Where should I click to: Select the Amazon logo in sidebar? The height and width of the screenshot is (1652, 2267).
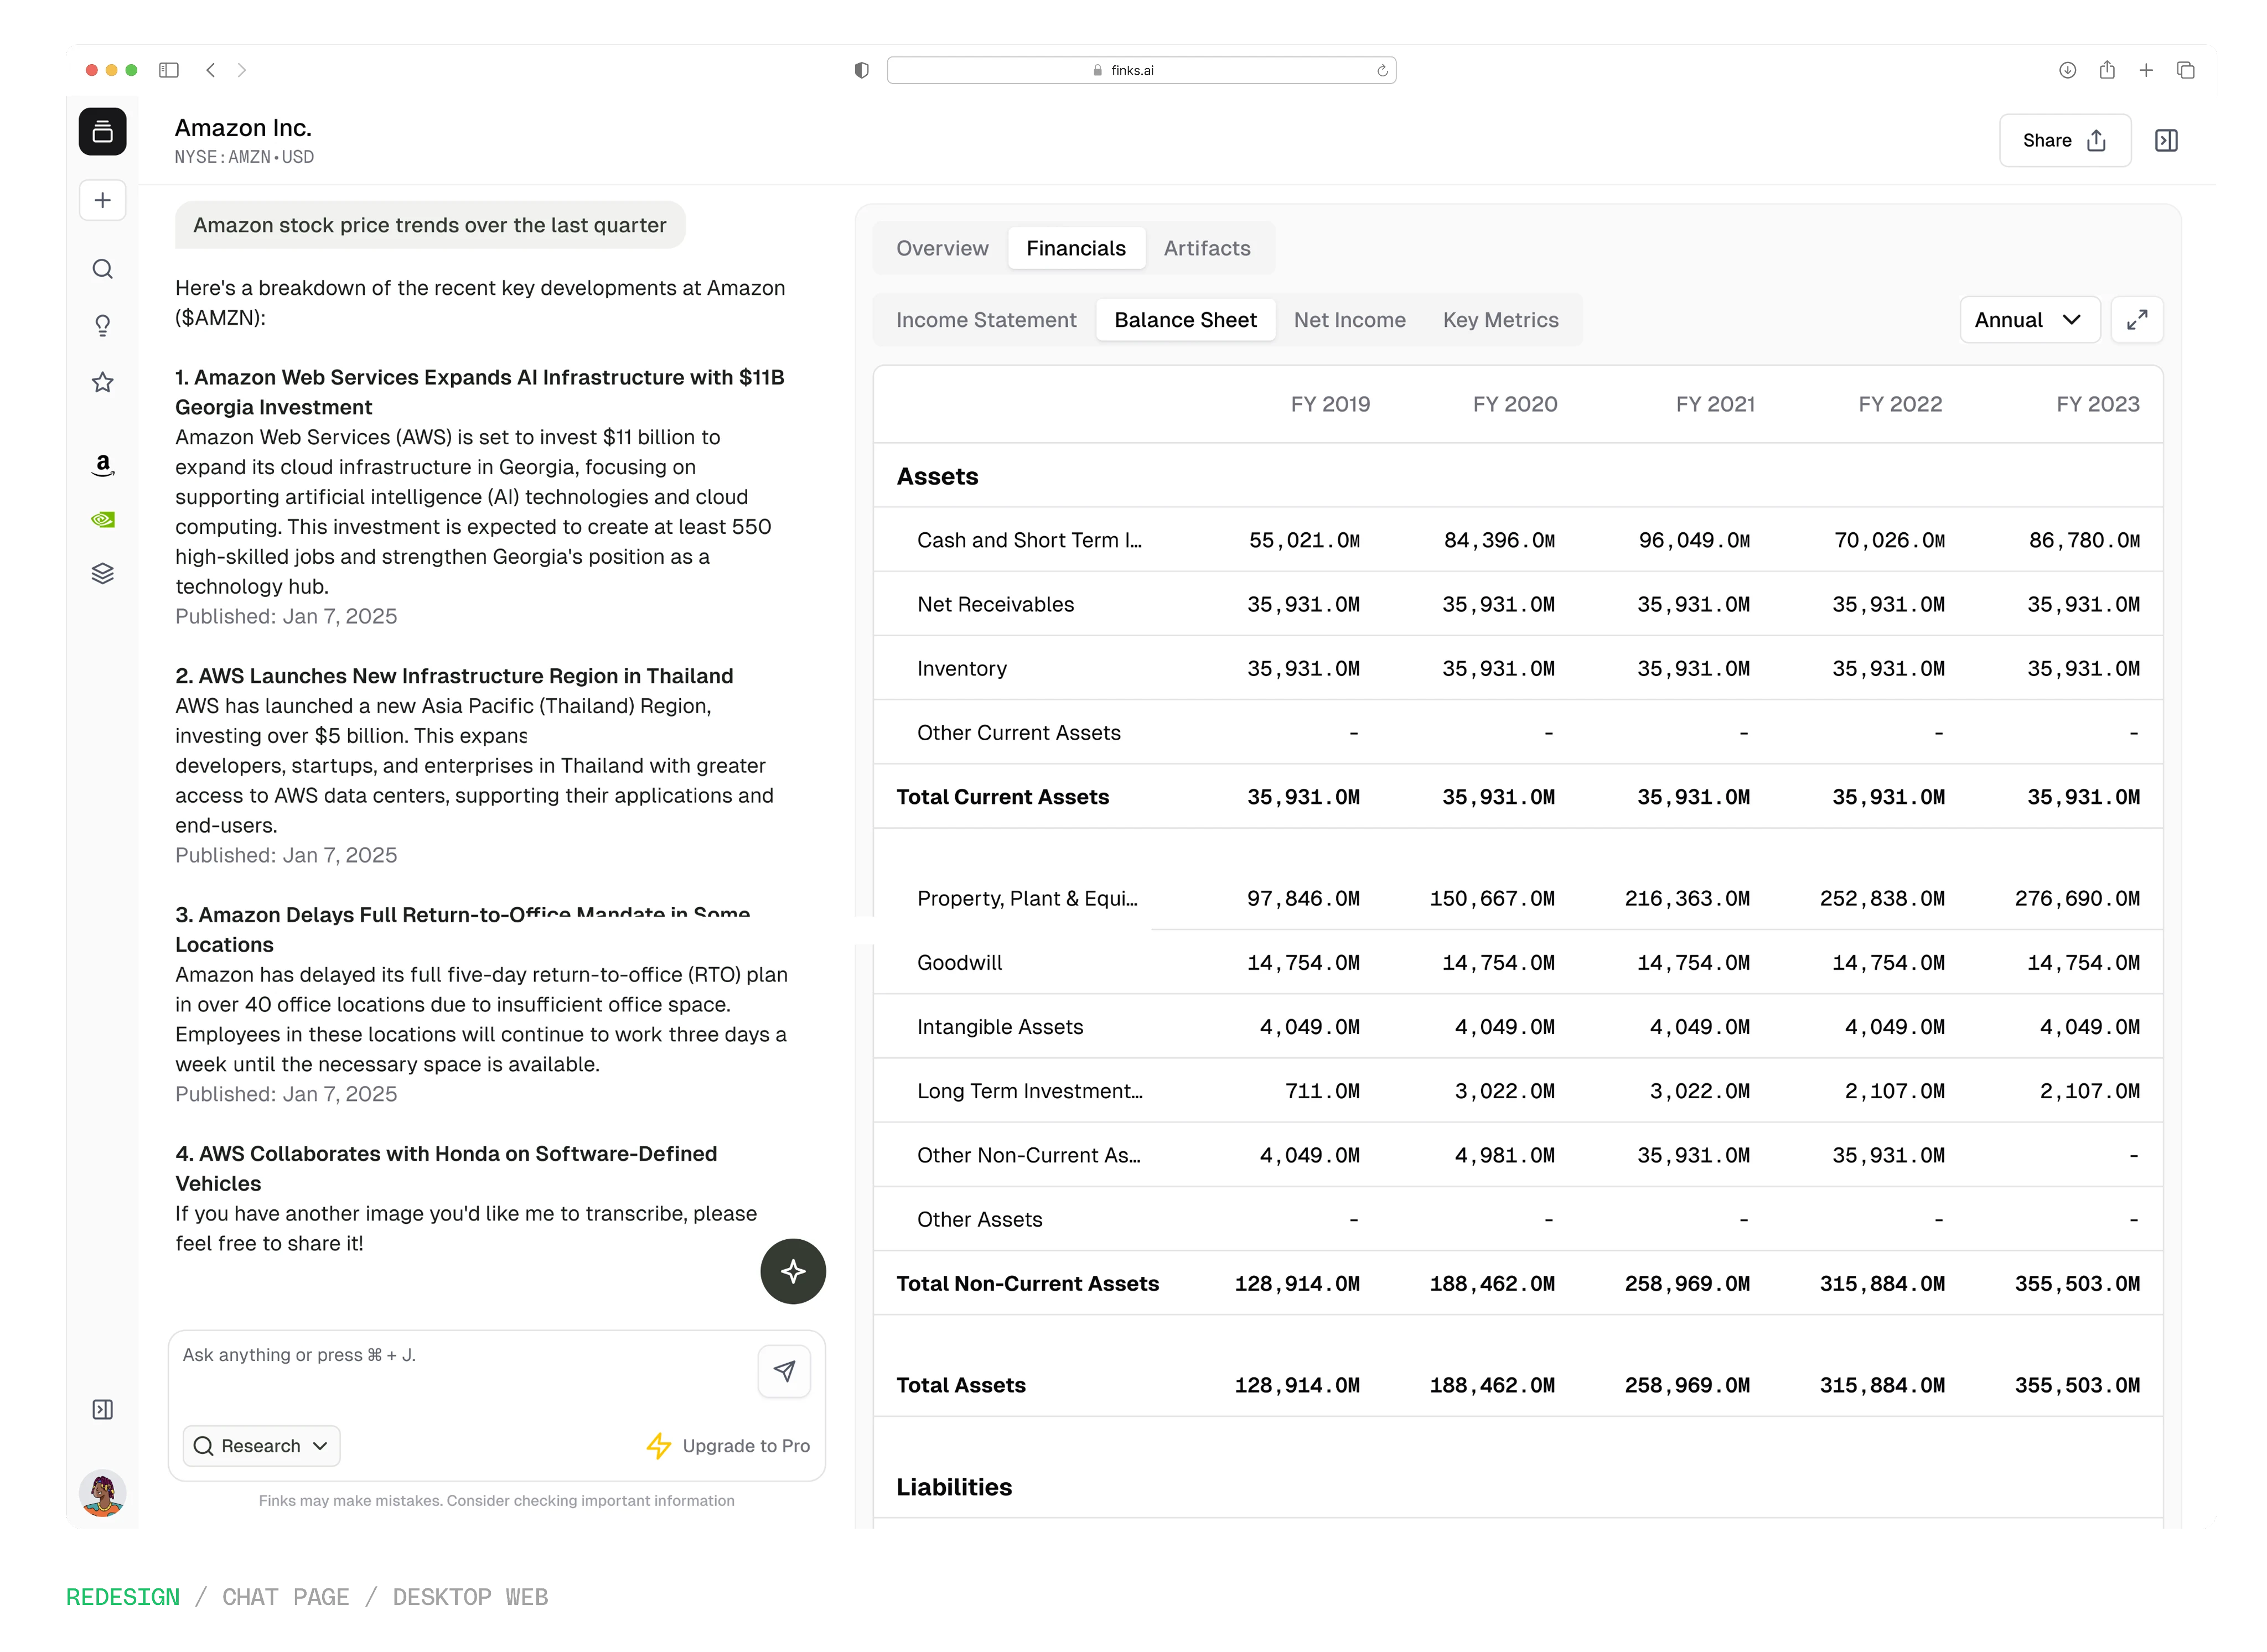(x=102, y=464)
